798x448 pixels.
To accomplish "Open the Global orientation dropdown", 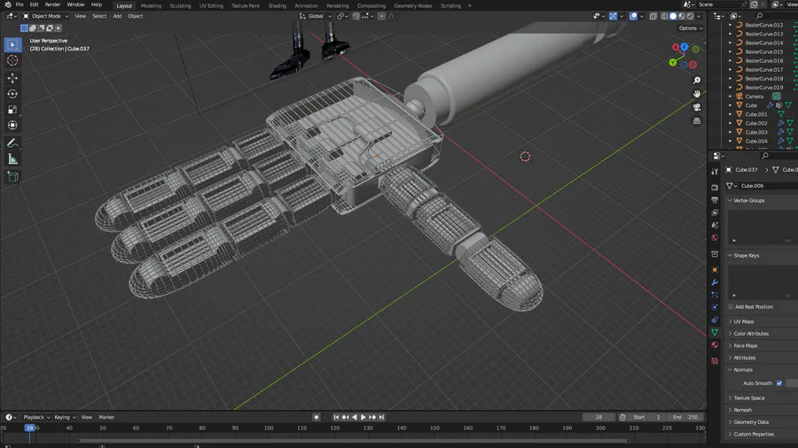I will tap(316, 16).
